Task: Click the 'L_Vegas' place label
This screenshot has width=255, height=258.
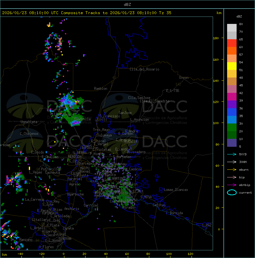Action: (36, 172)
